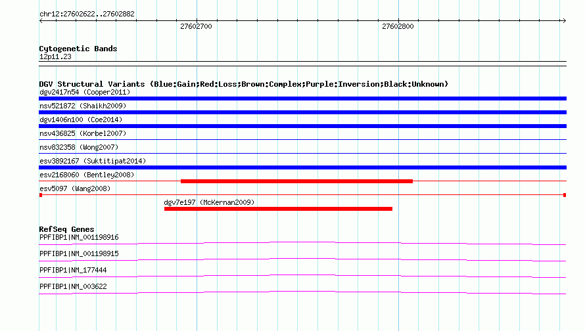
Task: Click the PPFIBP1|NM_001198916 transcript label
Action: (79, 238)
